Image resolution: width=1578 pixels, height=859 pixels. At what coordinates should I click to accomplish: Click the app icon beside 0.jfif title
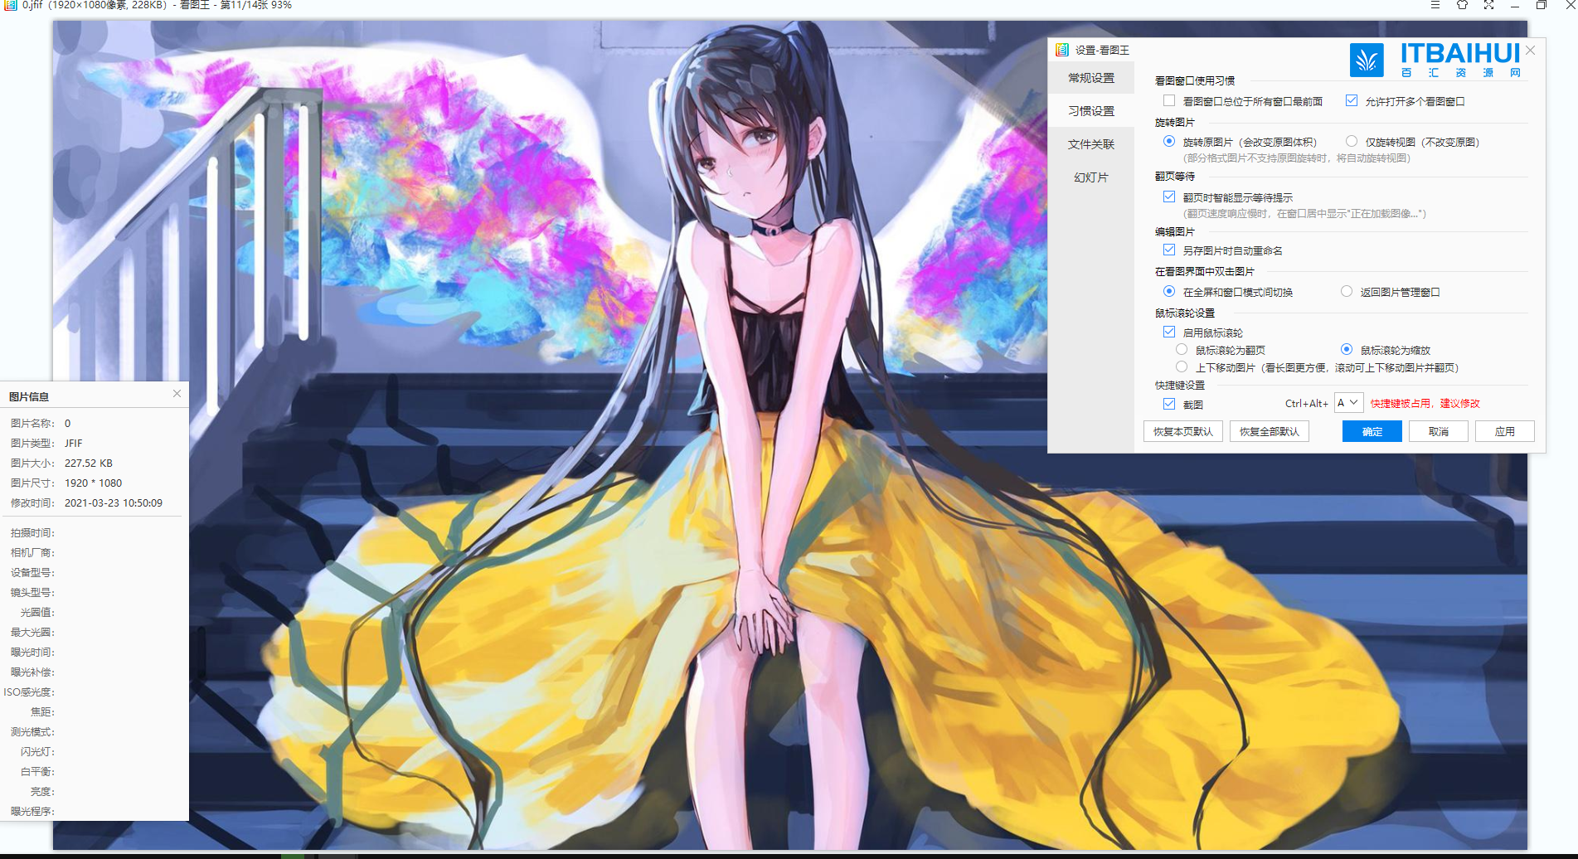click(x=11, y=5)
